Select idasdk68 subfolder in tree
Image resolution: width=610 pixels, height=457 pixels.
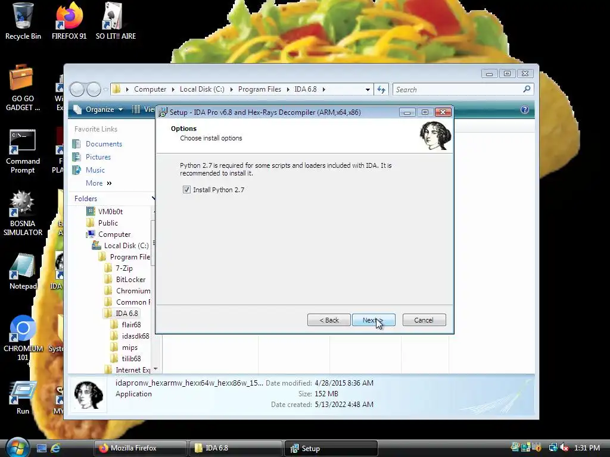(x=135, y=336)
